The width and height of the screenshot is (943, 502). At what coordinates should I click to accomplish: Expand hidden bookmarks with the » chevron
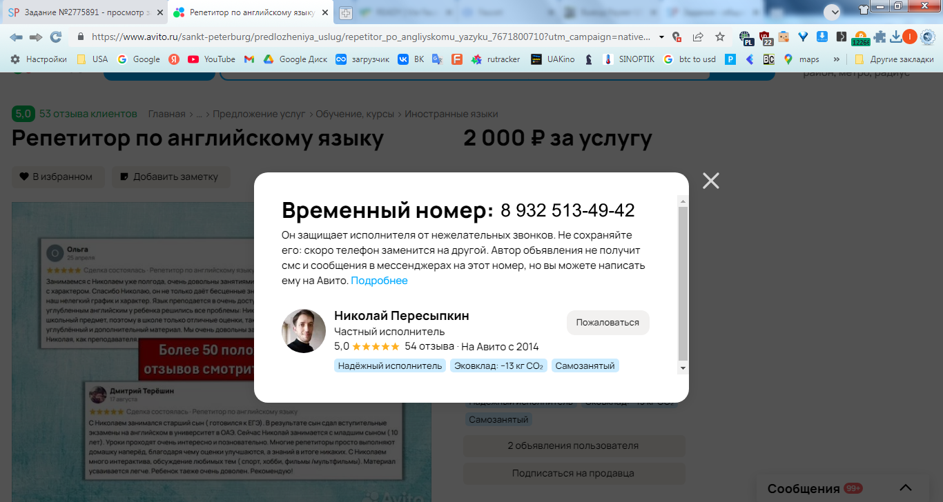point(837,59)
